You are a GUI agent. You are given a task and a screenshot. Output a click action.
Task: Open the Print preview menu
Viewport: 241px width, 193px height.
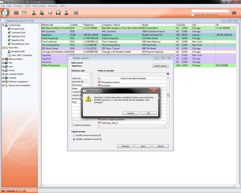[39, 6]
